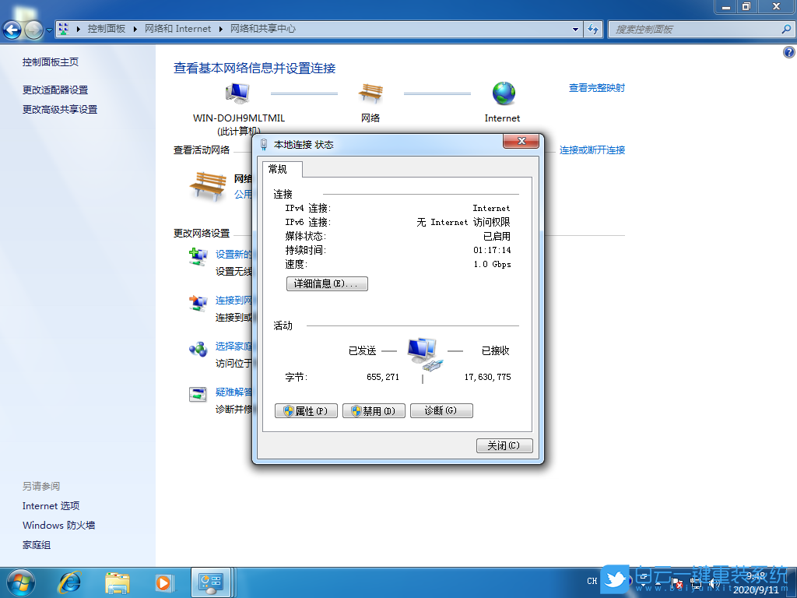Select the 选择家庭组 icon

[197, 348]
